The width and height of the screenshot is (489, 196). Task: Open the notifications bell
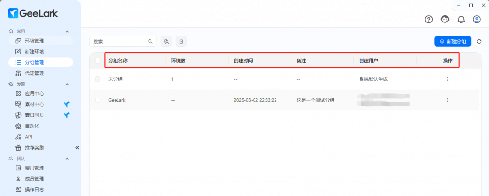[461, 19]
